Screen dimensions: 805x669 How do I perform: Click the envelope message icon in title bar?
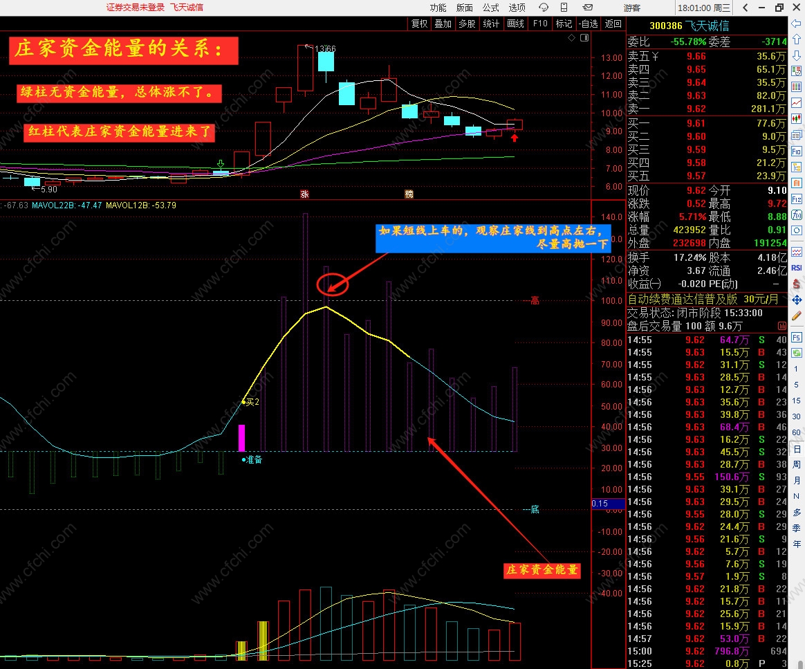click(x=587, y=8)
